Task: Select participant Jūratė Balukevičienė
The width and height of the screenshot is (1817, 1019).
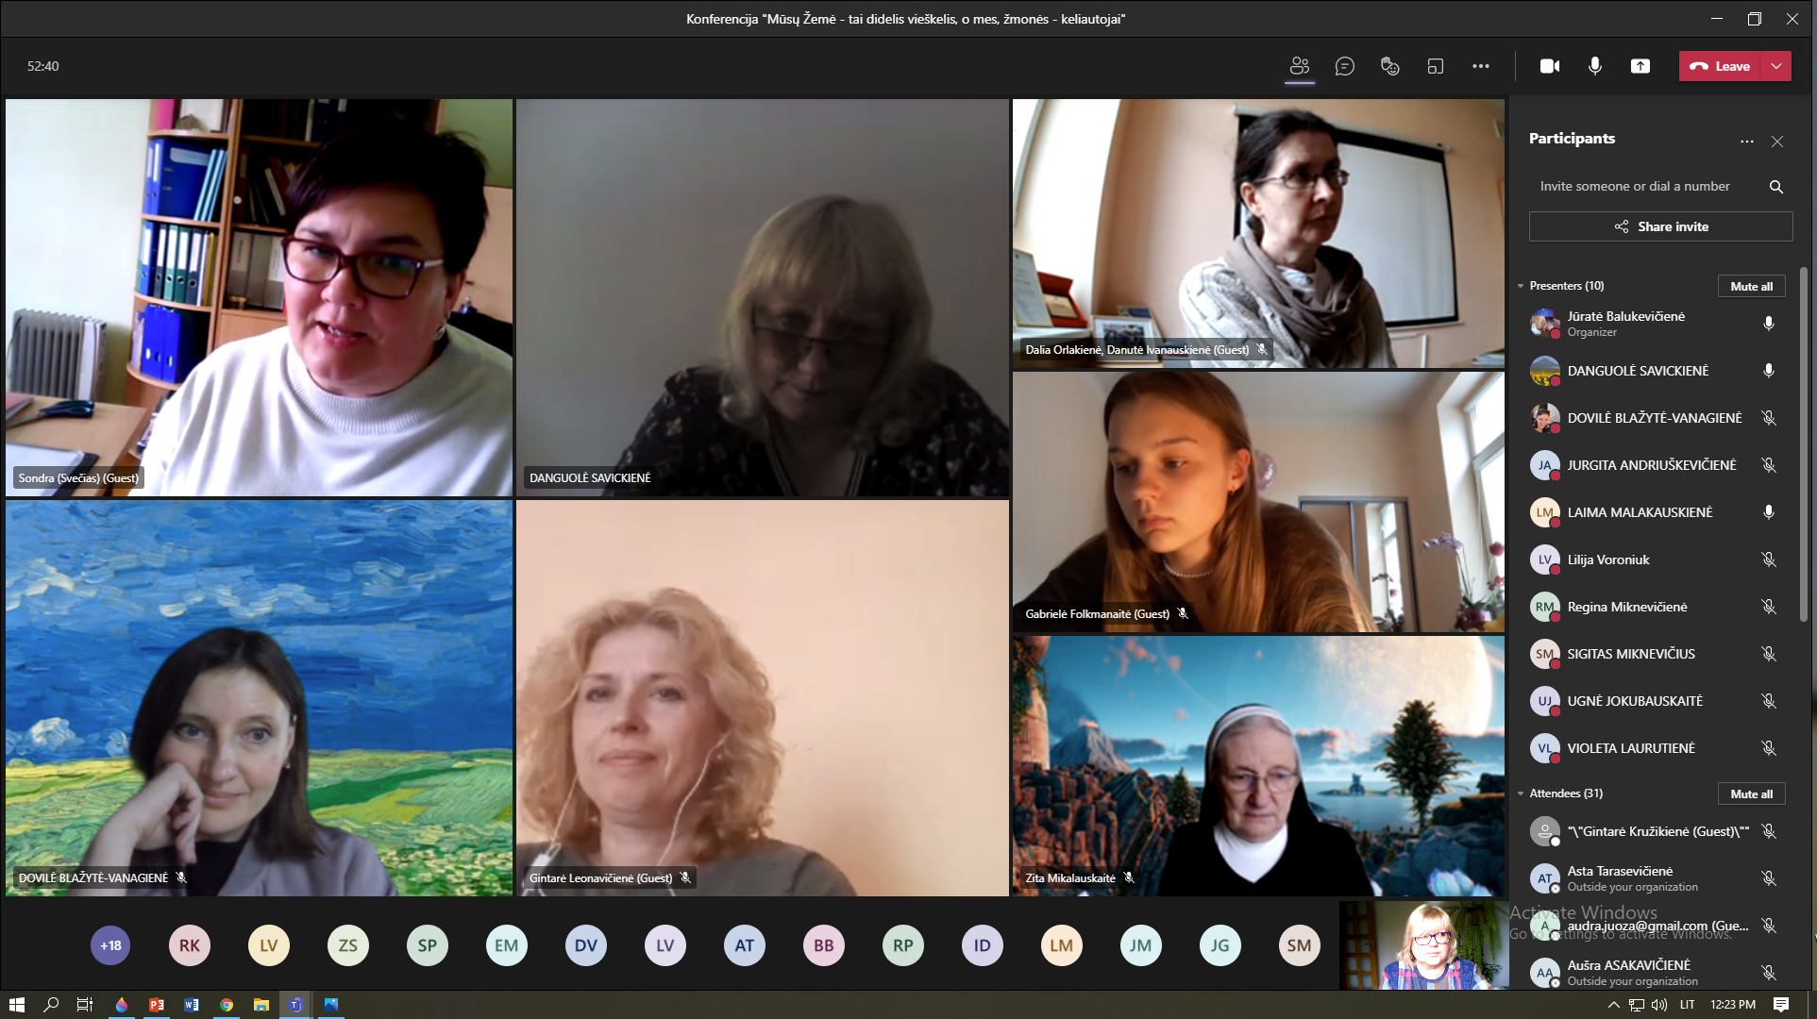Action: click(1652, 324)
